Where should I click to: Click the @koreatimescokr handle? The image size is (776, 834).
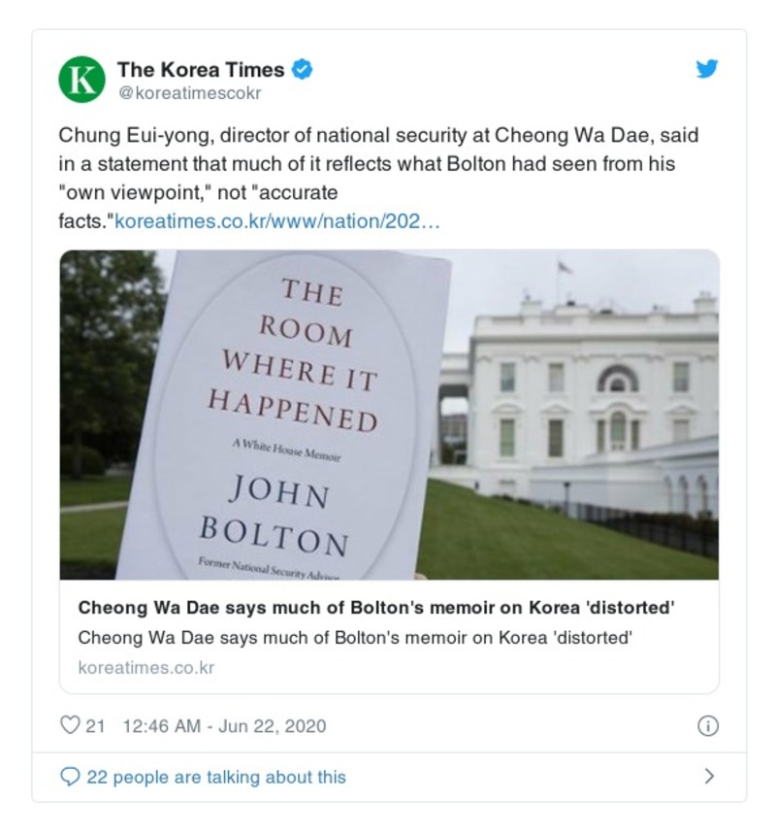[189, 93]
